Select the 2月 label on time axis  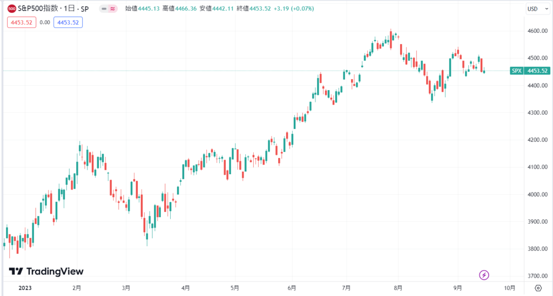[x=77, y=288]
